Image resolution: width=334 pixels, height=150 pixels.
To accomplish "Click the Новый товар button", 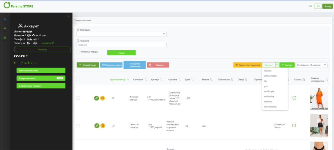I will [88, 65].
